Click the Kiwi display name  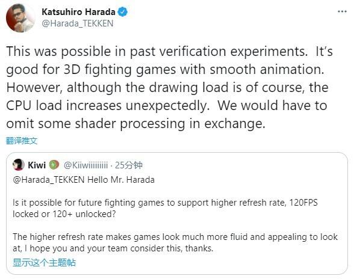[37, 165]
